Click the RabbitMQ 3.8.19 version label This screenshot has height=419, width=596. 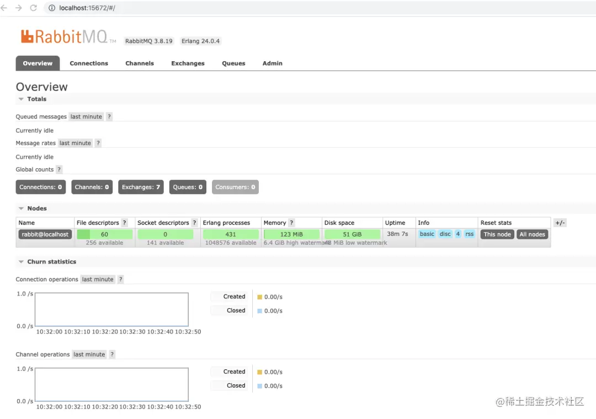coord(148,41)
